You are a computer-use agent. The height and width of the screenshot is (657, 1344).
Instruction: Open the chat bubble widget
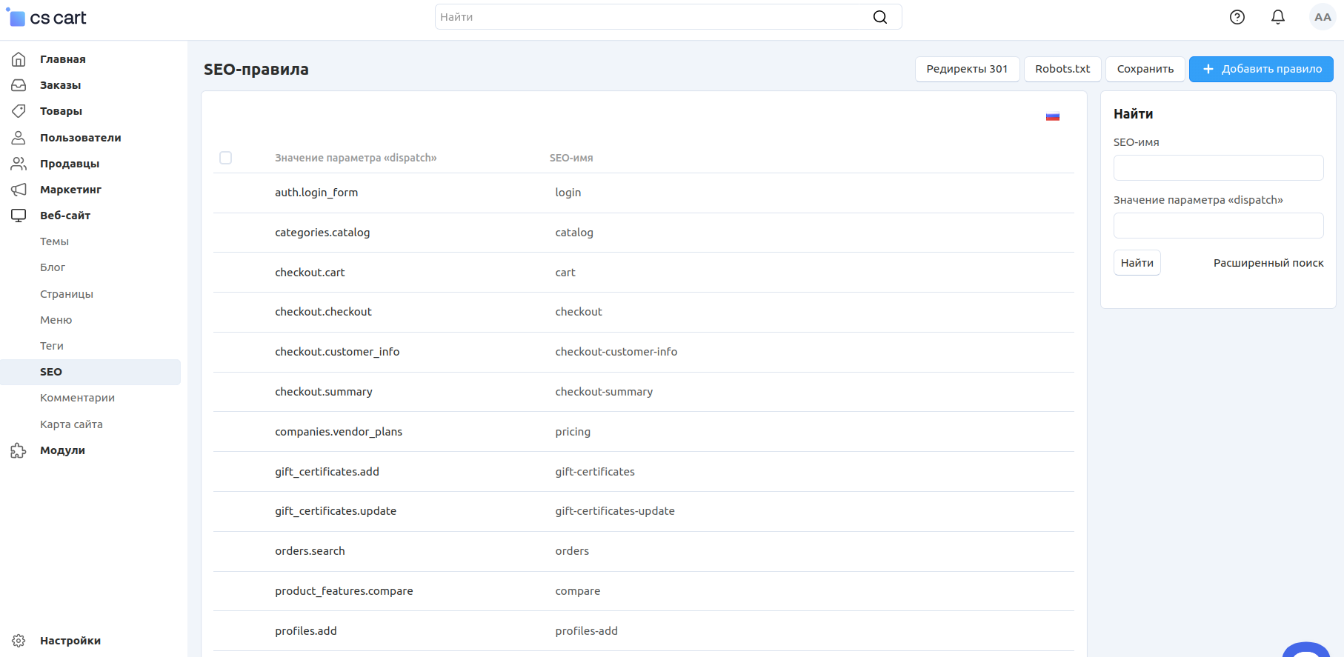(1305, 650)
